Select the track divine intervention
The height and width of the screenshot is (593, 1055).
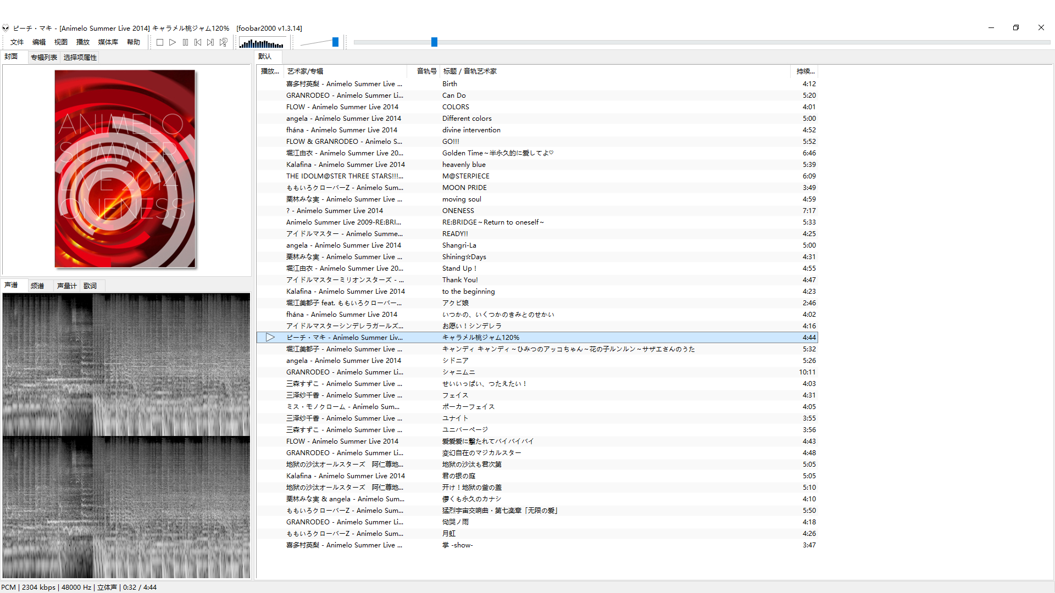point(537,130)
